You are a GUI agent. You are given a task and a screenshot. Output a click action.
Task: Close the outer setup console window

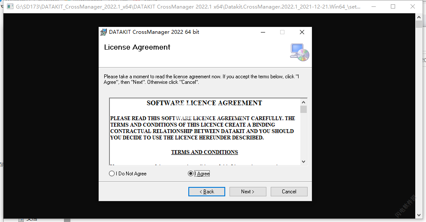pyautogui.click(x=413, y=6)
